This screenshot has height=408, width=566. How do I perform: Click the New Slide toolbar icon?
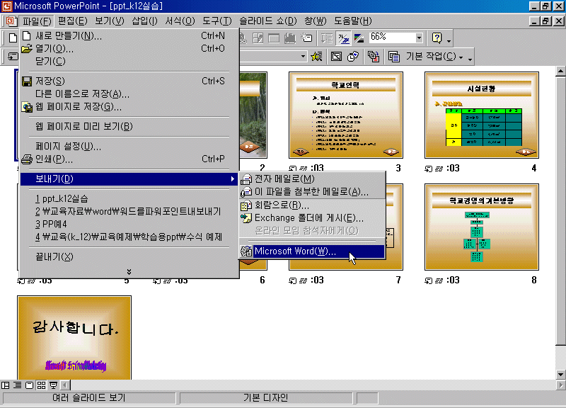tap(307, 38)
